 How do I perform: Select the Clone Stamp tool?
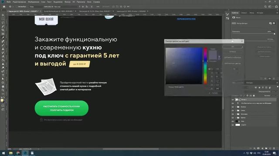pyautogui.click(x=3, y=49)
